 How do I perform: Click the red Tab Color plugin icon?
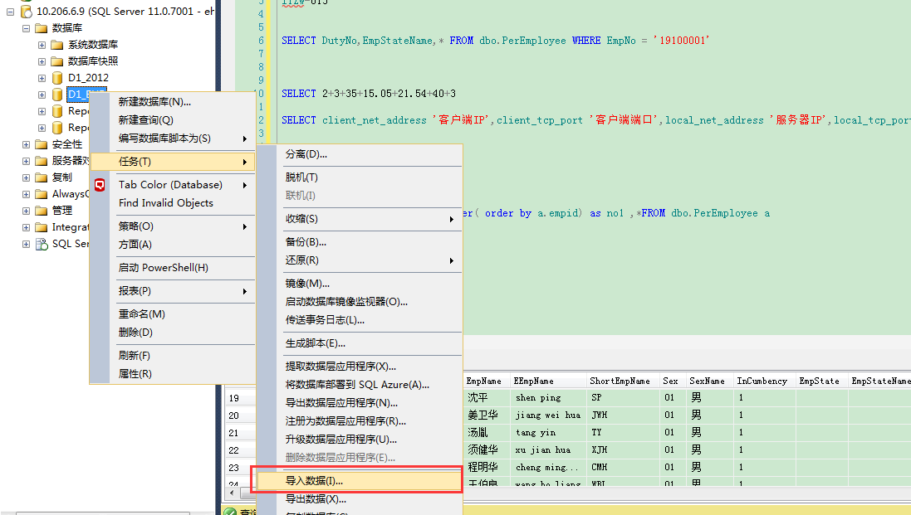(100, 185)
